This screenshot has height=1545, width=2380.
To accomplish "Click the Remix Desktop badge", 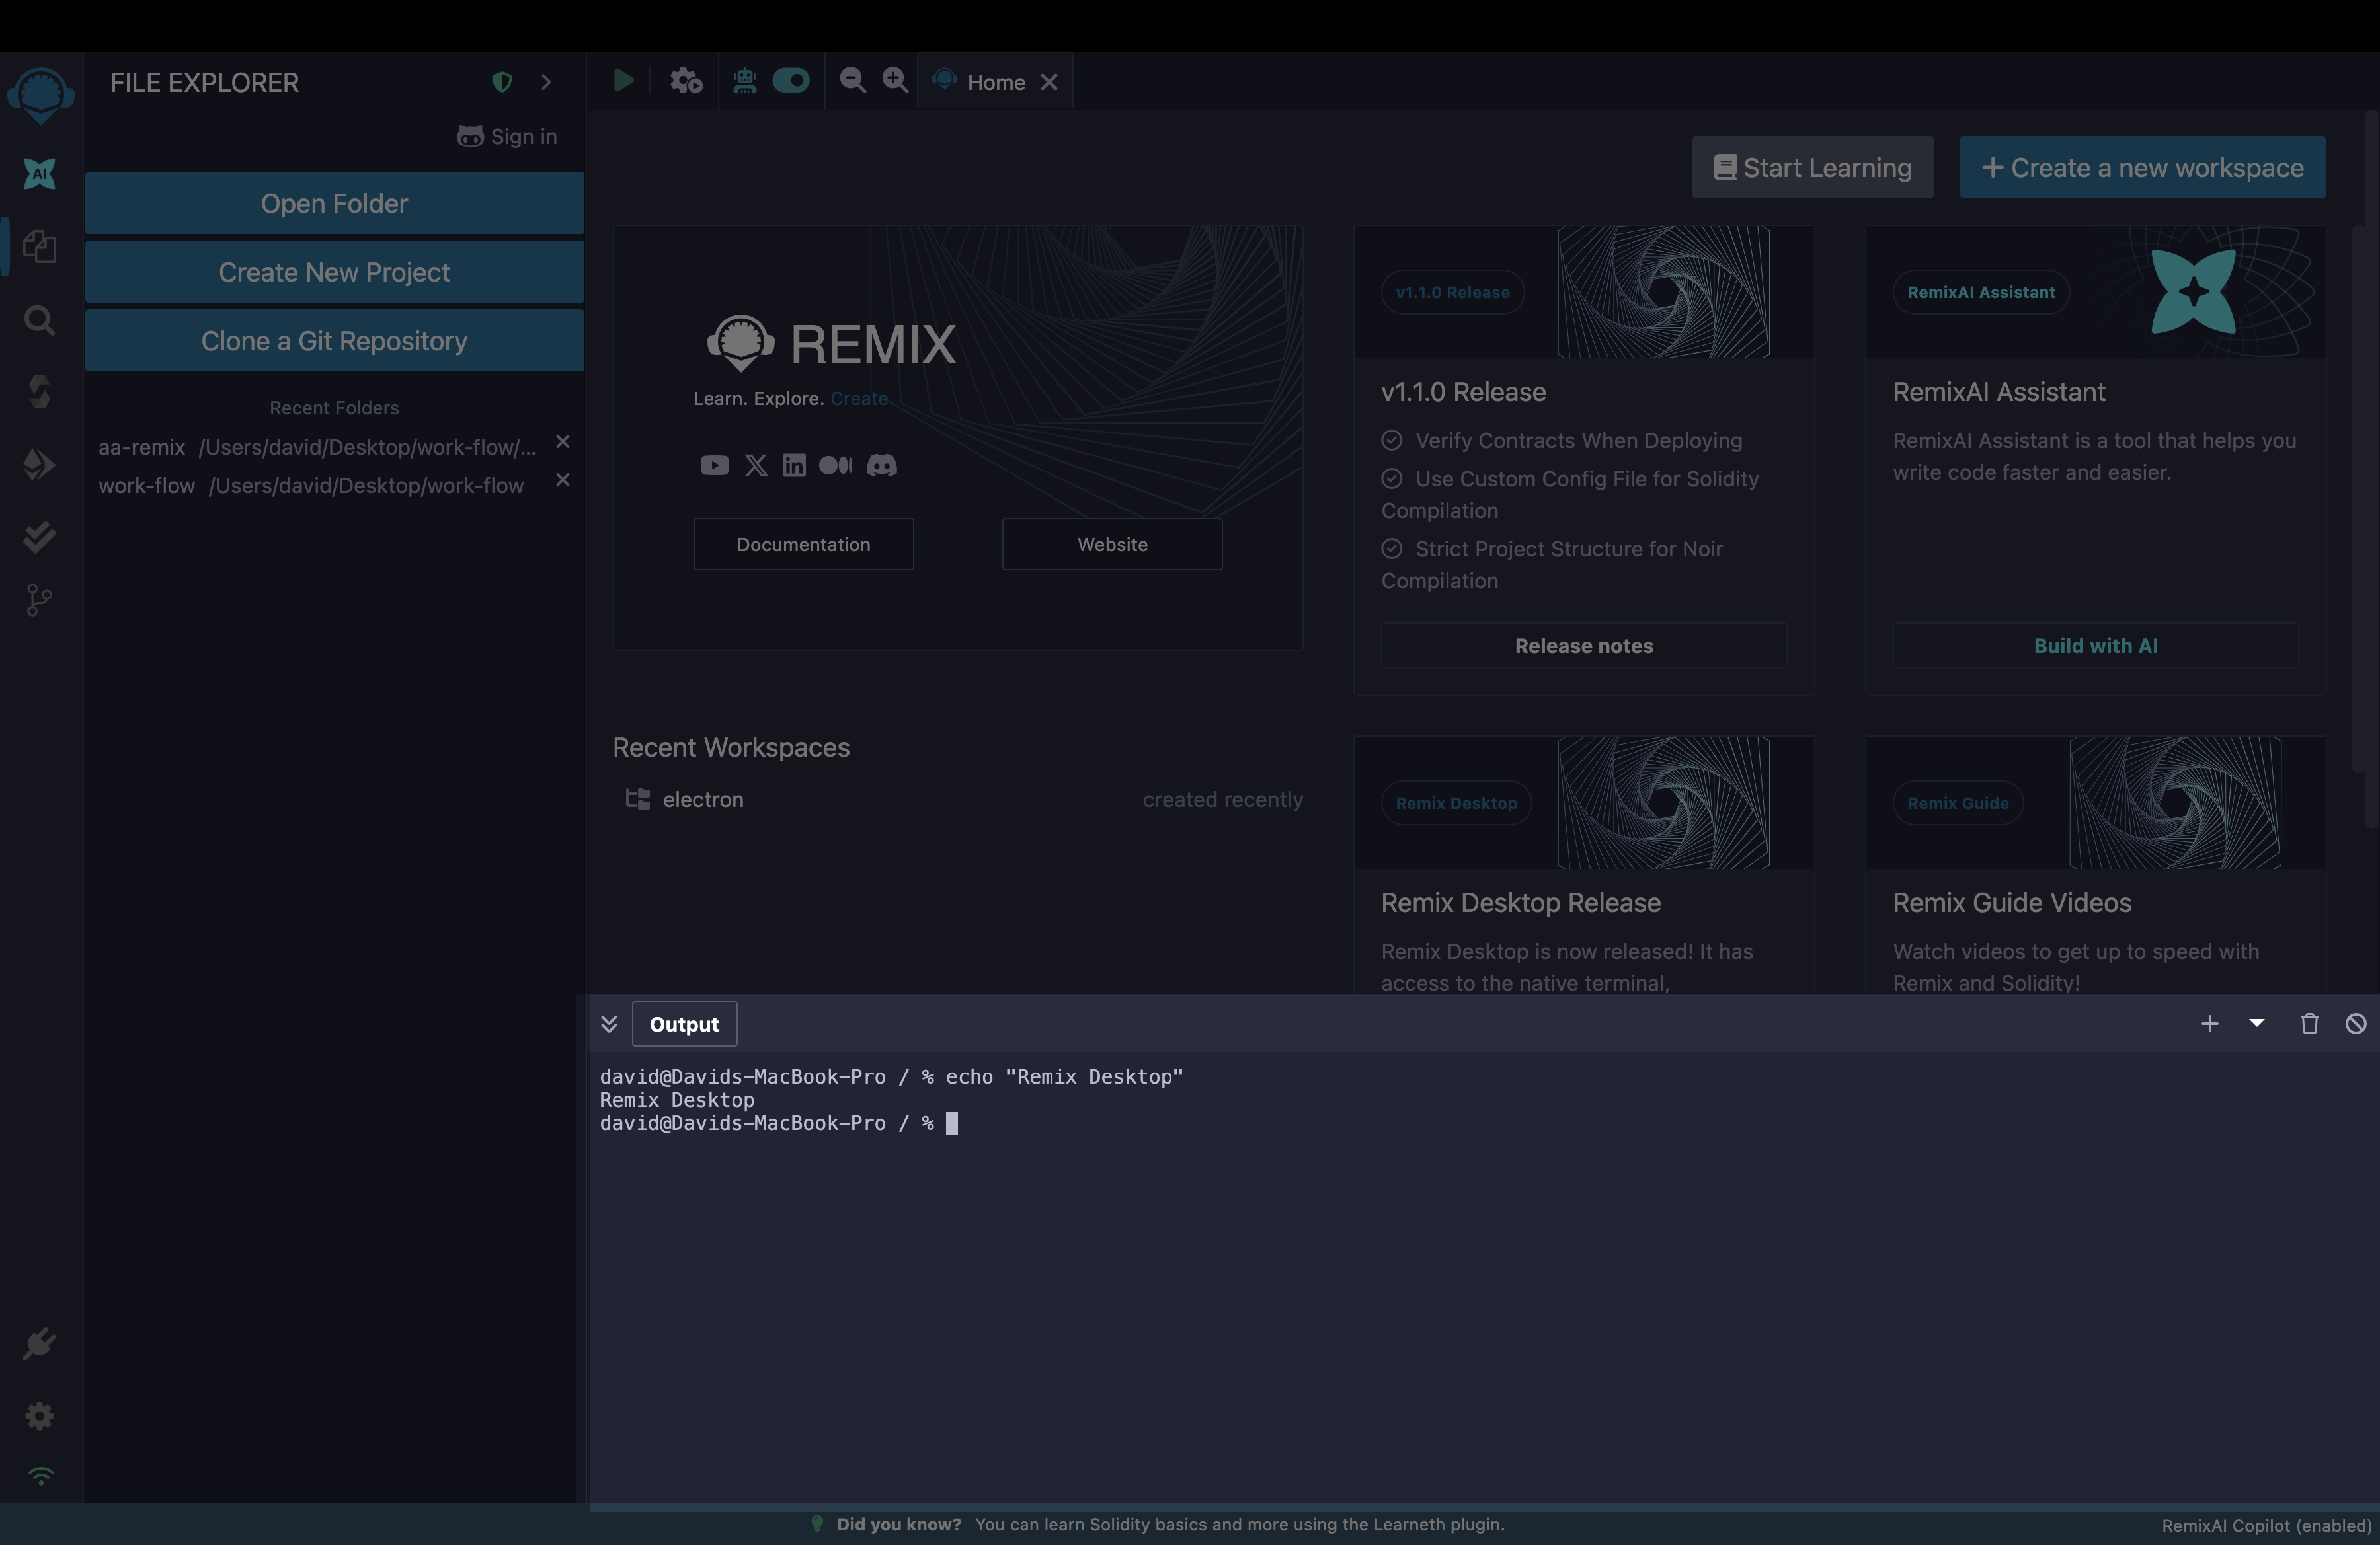I will point(1456,802).
